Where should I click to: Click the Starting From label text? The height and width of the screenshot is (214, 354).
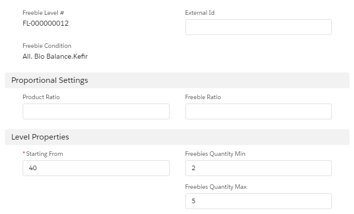44,154
